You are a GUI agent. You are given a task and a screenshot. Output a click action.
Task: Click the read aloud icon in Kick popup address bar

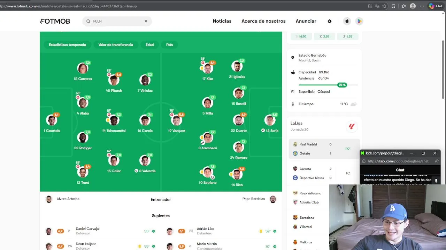point(436,161)
